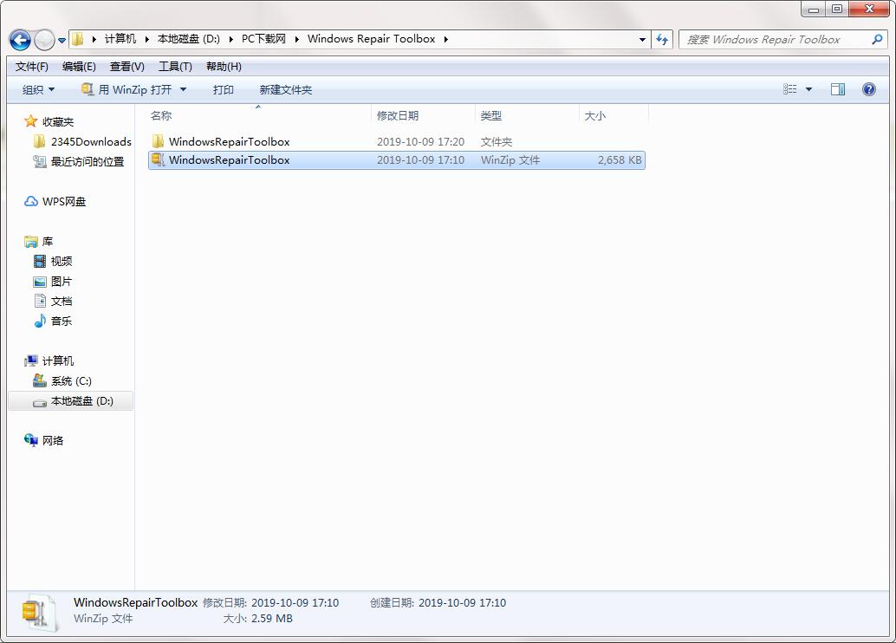Open WPS网盘 in the sidebar
Viewport: 896px width, 643px height.
[x=63, y=201]
